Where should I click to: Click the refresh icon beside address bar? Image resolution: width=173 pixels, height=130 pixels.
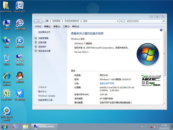tap(121, 21)
